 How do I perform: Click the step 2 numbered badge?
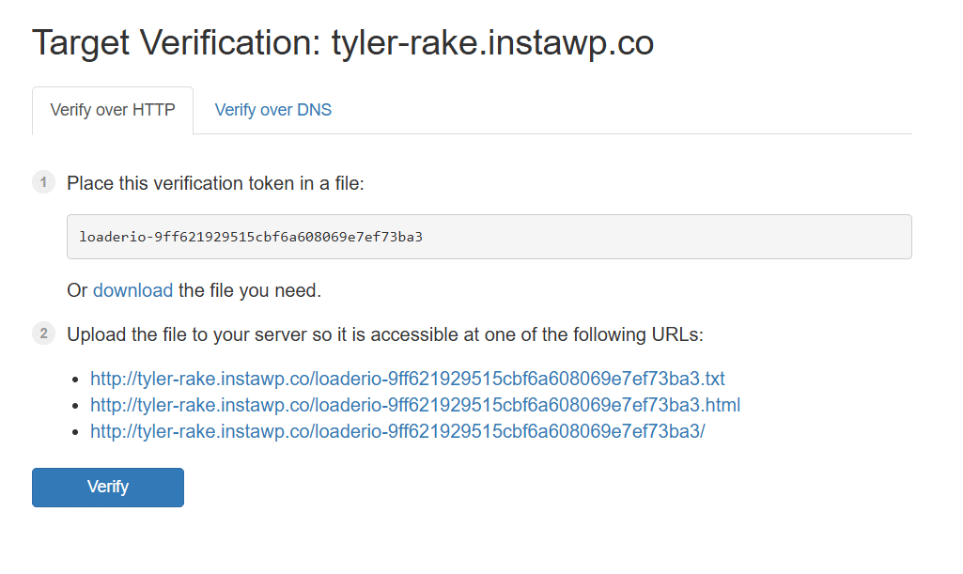click(43, 334)
